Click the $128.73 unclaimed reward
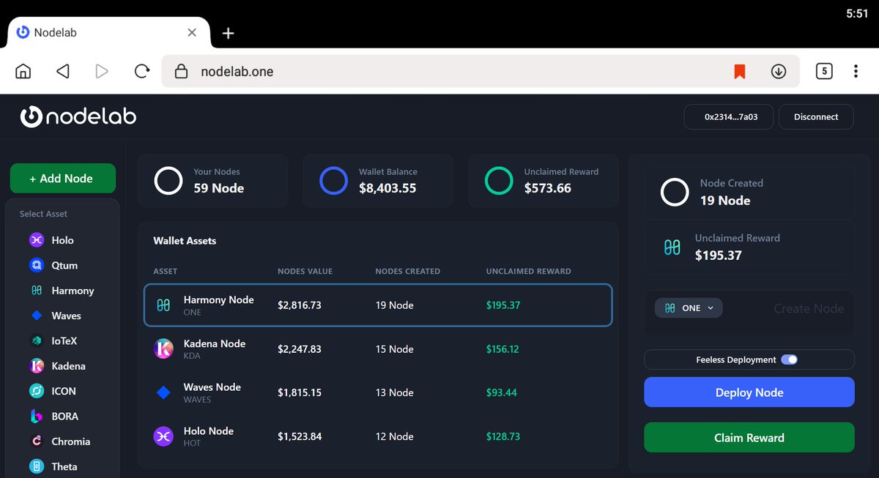879x478 pixels. click(x=503, y=436)
